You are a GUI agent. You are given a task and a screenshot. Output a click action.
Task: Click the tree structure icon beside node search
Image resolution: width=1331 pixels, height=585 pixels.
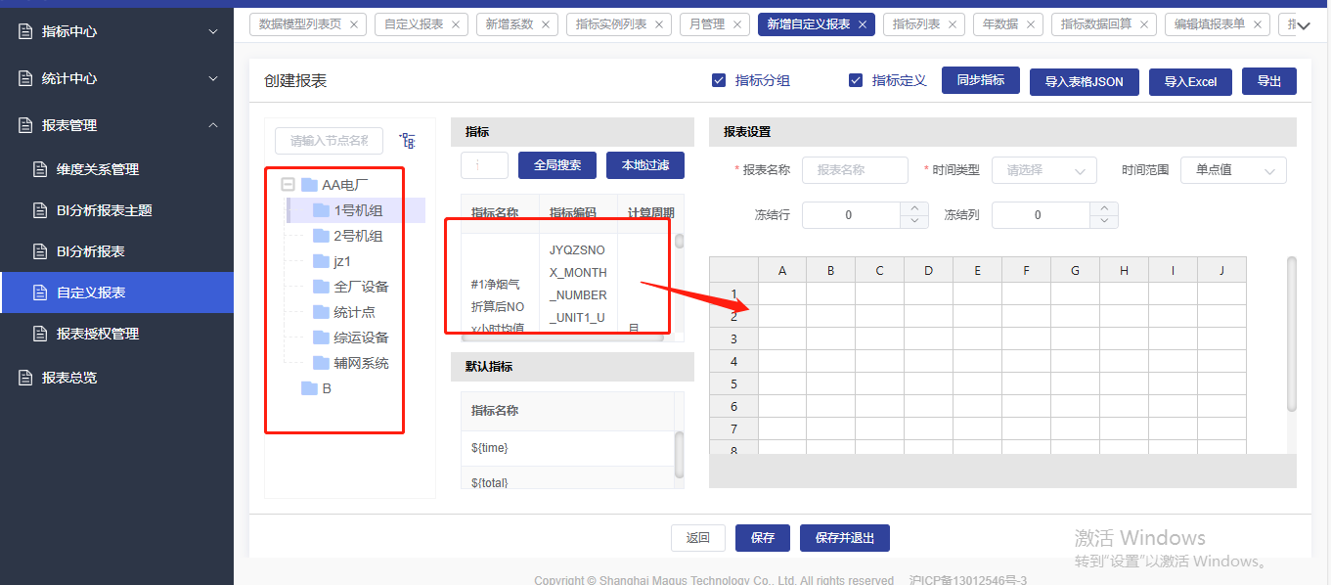point(407,141)
